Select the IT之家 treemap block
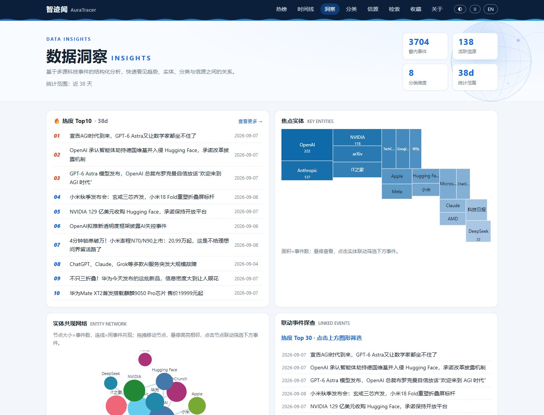Image resolution: width=544 pixels, height=415 pixels. [357, 170]
